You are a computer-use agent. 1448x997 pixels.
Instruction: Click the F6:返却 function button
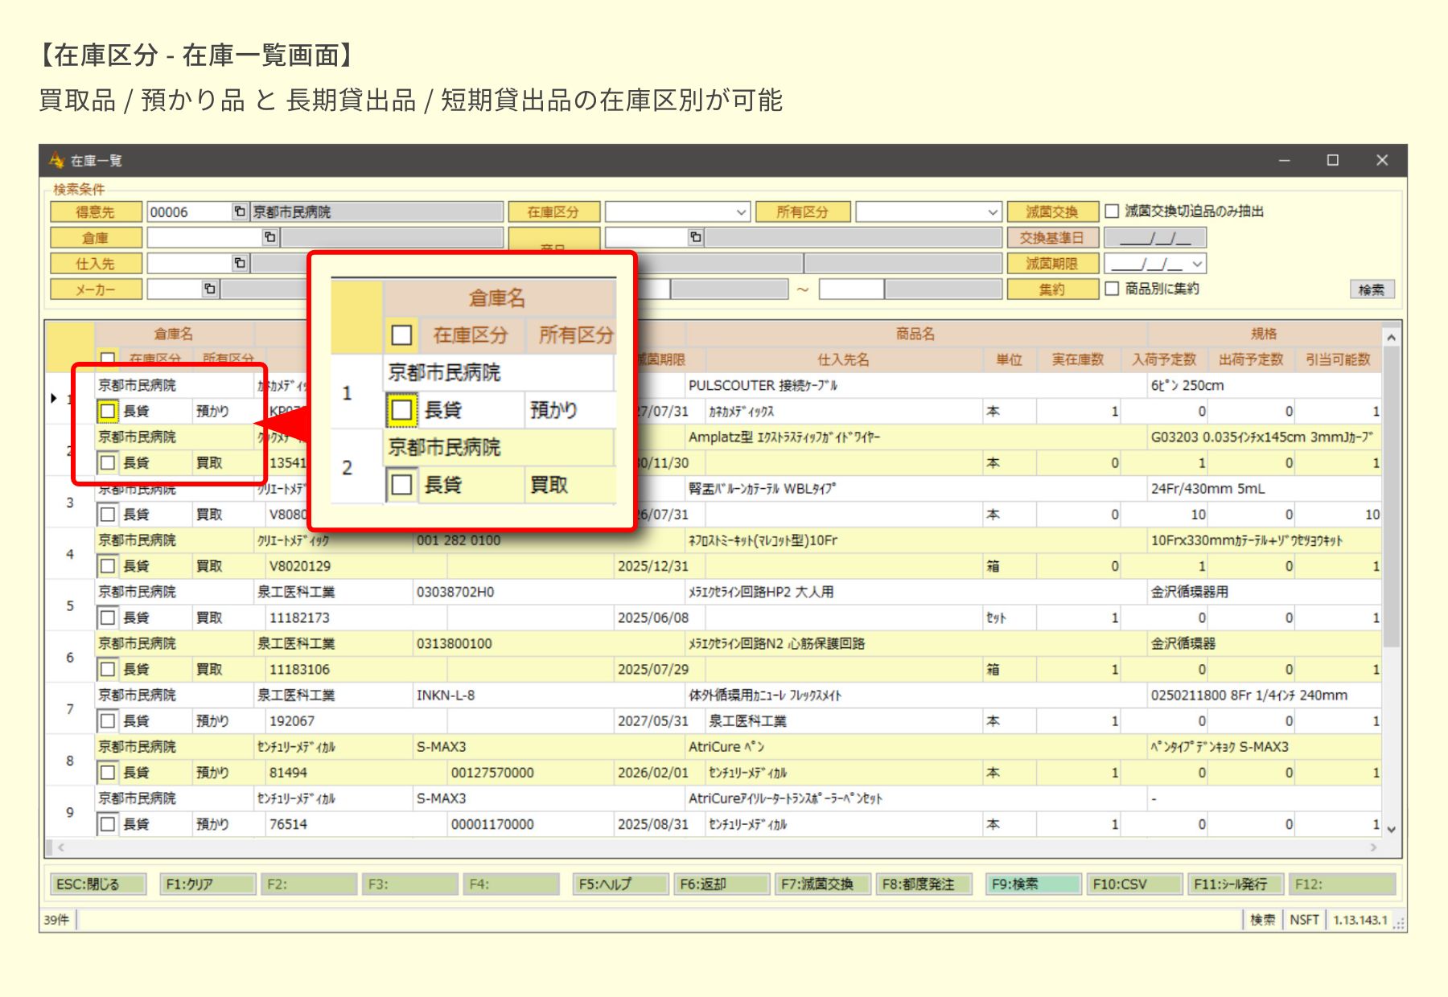[722, 884]
